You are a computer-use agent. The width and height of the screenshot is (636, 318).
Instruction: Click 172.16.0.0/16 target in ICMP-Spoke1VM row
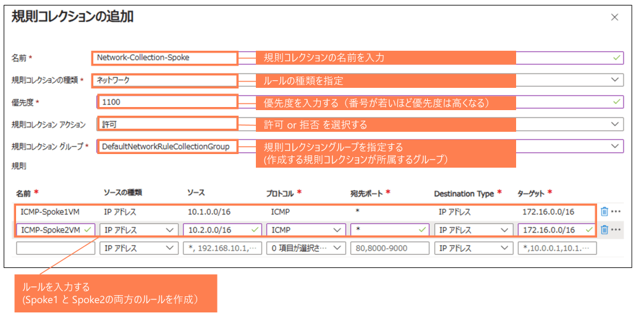(548, 212)
